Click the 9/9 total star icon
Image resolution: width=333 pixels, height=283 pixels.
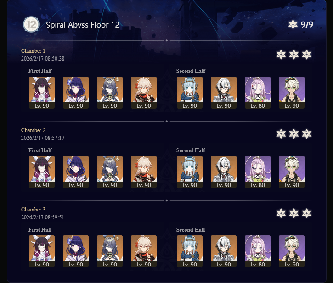pos(293,24)
